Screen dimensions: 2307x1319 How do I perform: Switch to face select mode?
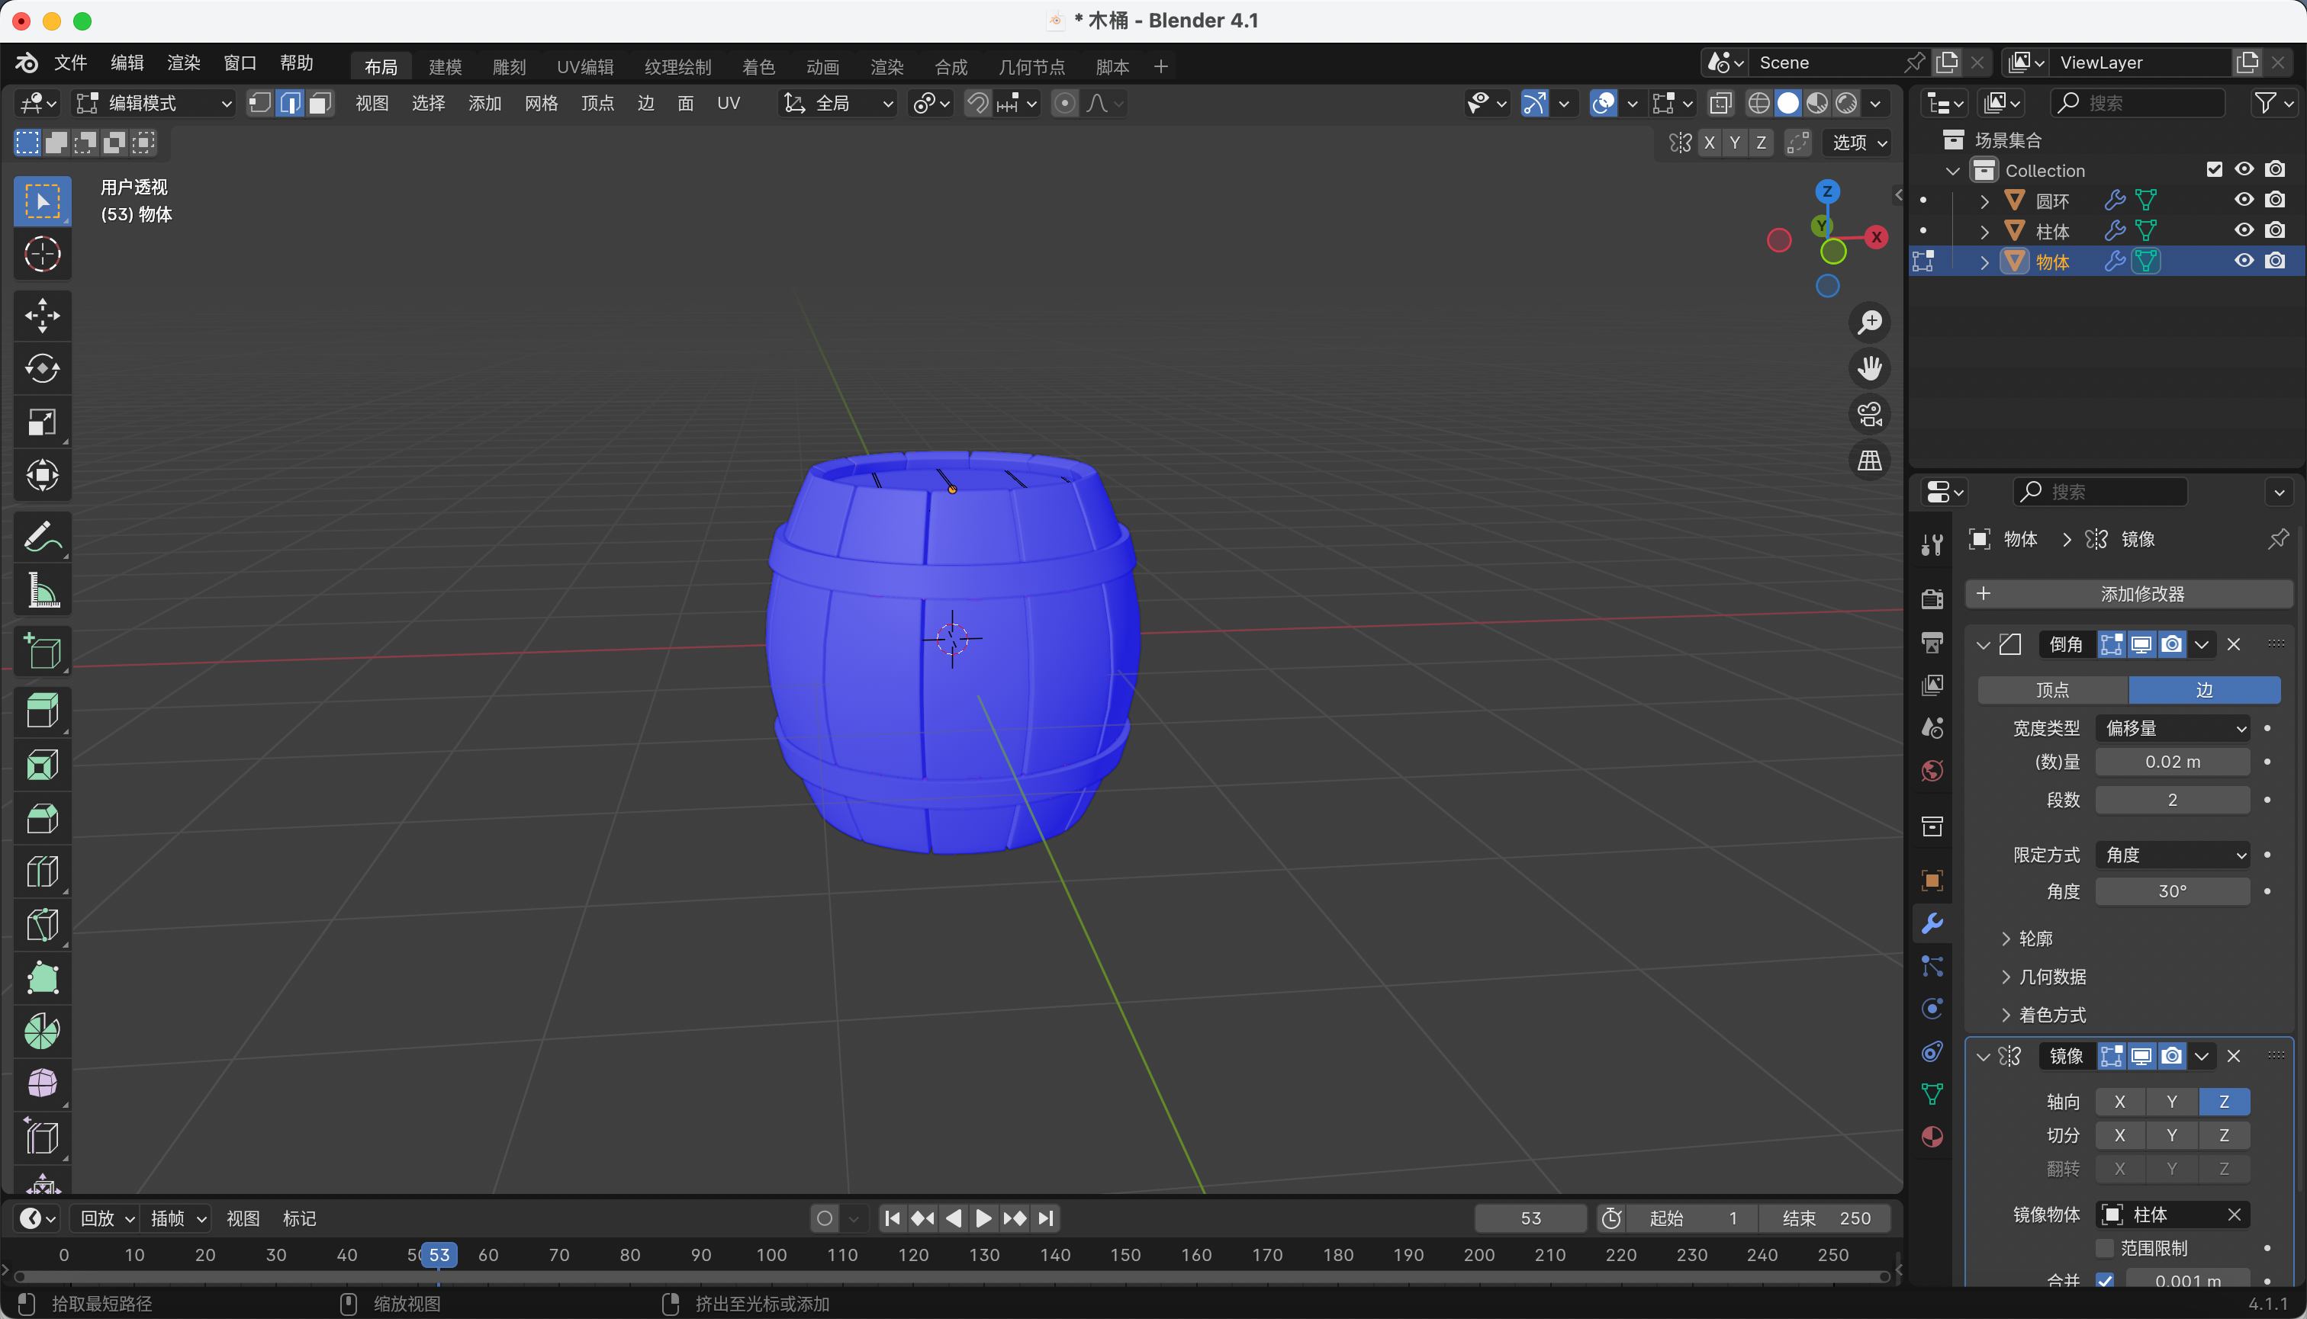tap(319, 103)
